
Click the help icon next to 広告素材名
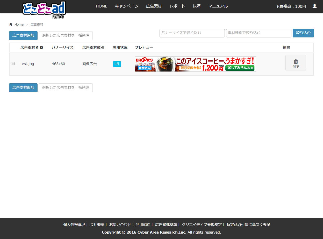tap(41, 47)
